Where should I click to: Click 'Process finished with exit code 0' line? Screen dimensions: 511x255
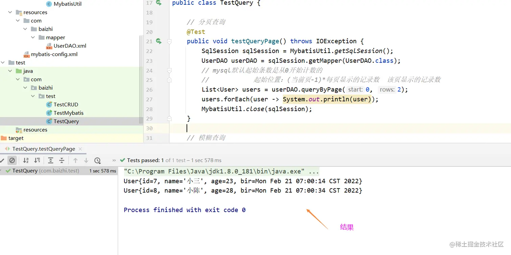185,210
